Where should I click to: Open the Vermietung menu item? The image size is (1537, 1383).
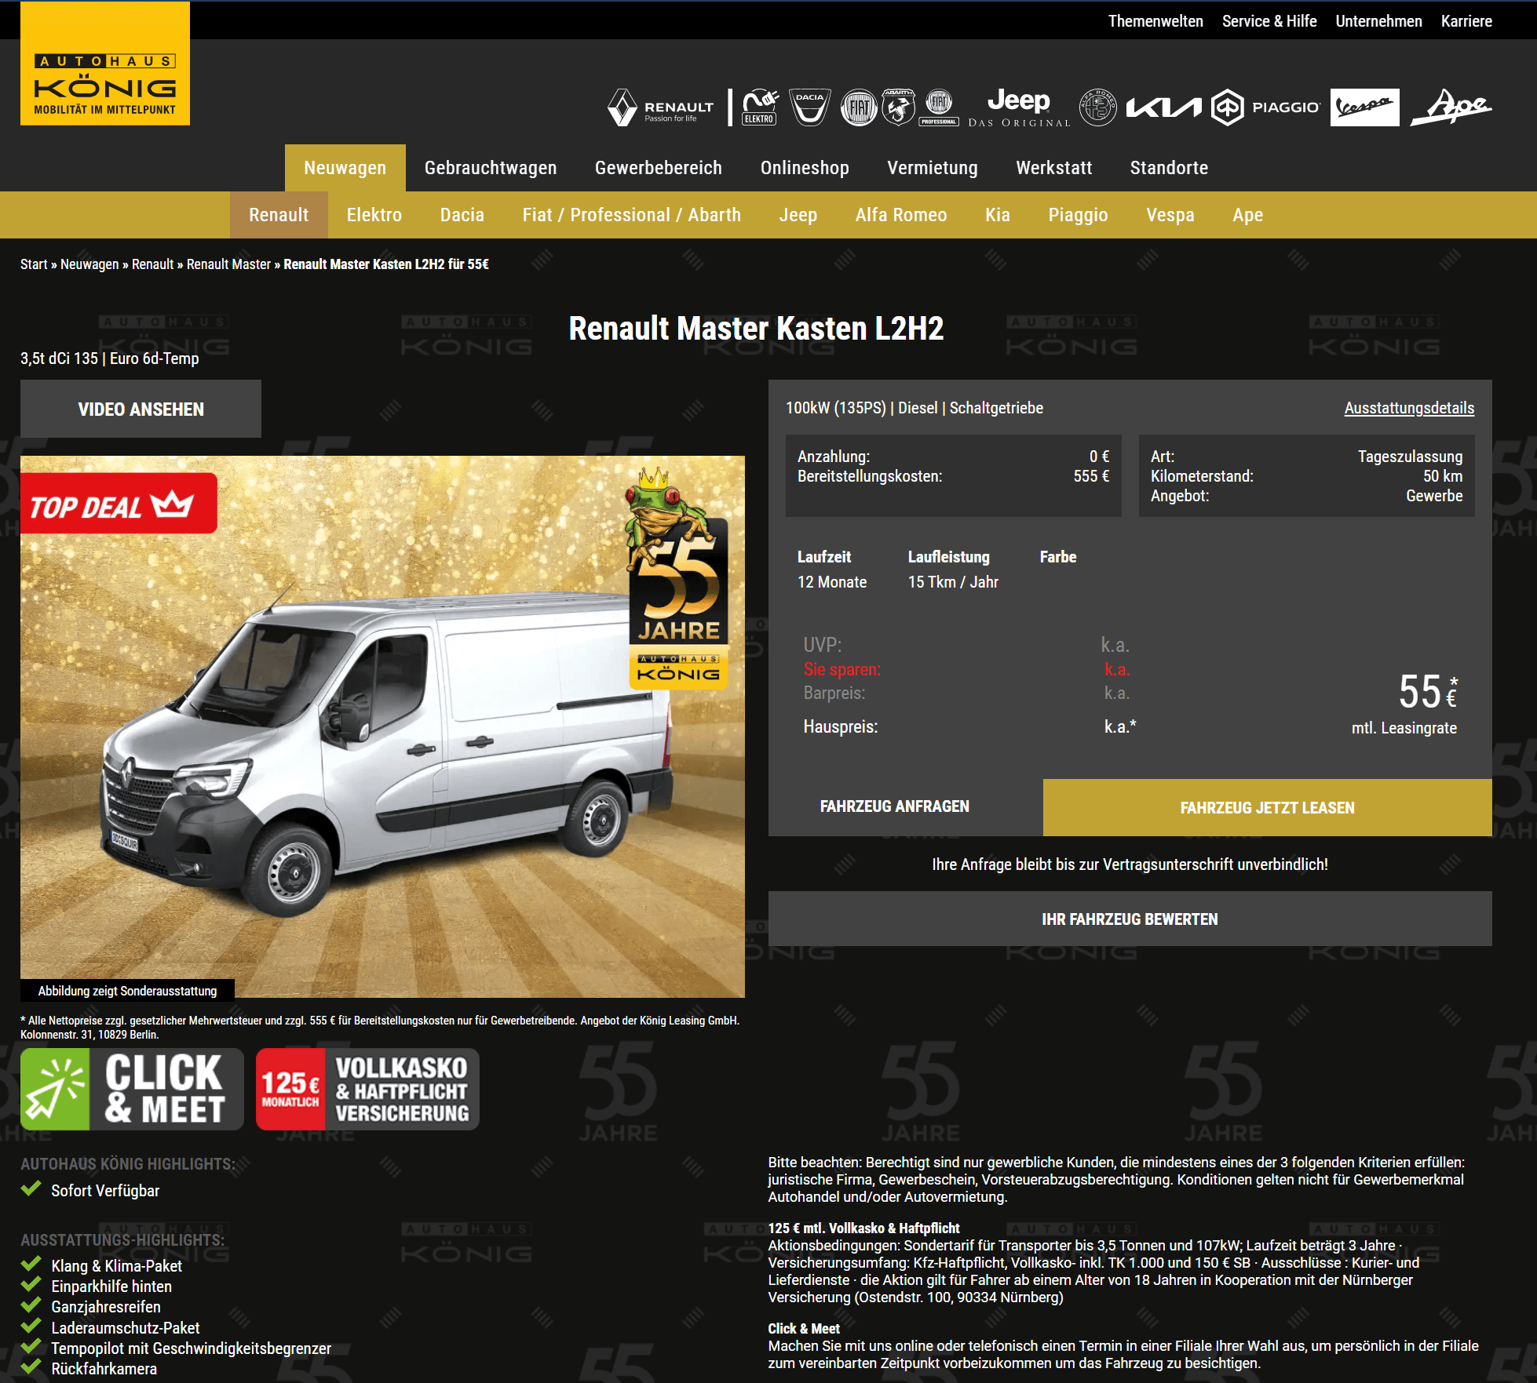coord(933,168)
